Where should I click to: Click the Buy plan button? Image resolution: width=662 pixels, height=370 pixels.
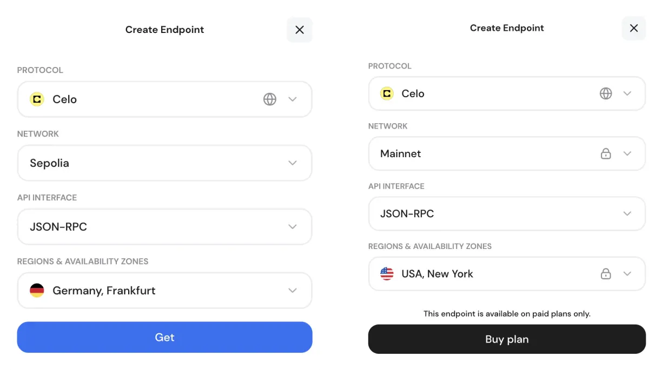pos(507,339)
